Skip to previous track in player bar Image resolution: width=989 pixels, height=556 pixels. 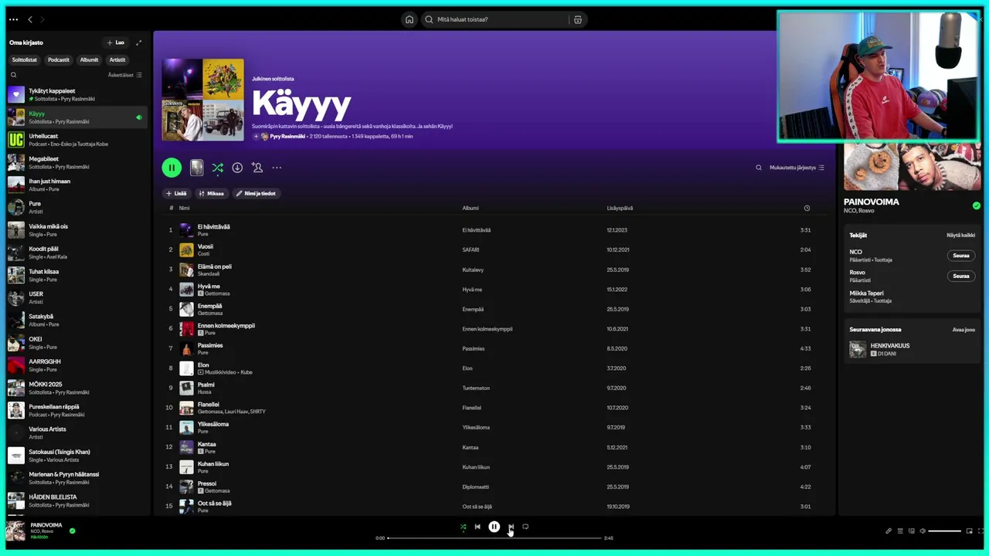click(x=478, y=527)
